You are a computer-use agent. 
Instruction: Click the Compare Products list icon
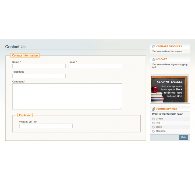(x=154, y=47)
